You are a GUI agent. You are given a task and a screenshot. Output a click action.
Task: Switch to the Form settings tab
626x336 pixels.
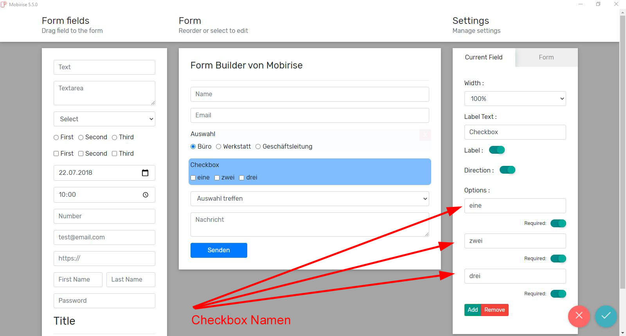pyautogui.click(x=546, y=57)
